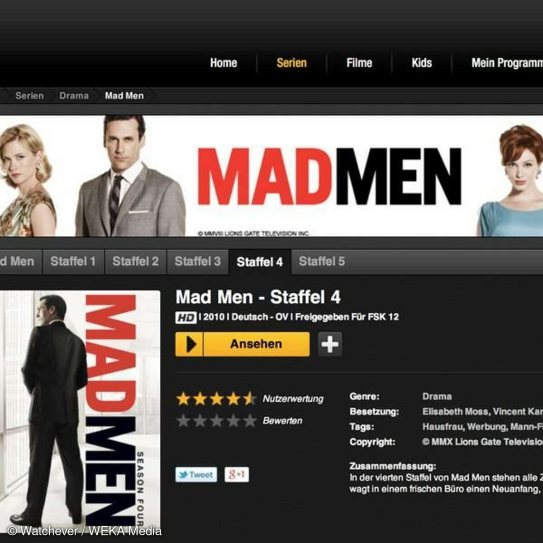Rate one star in the Bewerten row
The height and width of the screenshot is (543, 543).
[x=183, y=421]
